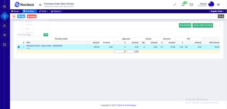Click the GST Amount 0.90 cell

tap(196, 47)
